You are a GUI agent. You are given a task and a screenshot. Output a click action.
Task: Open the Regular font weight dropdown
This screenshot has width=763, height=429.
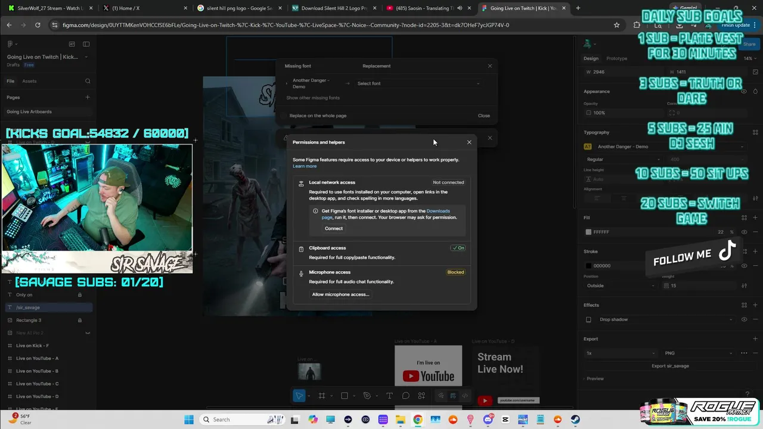(x=622, y=159)
